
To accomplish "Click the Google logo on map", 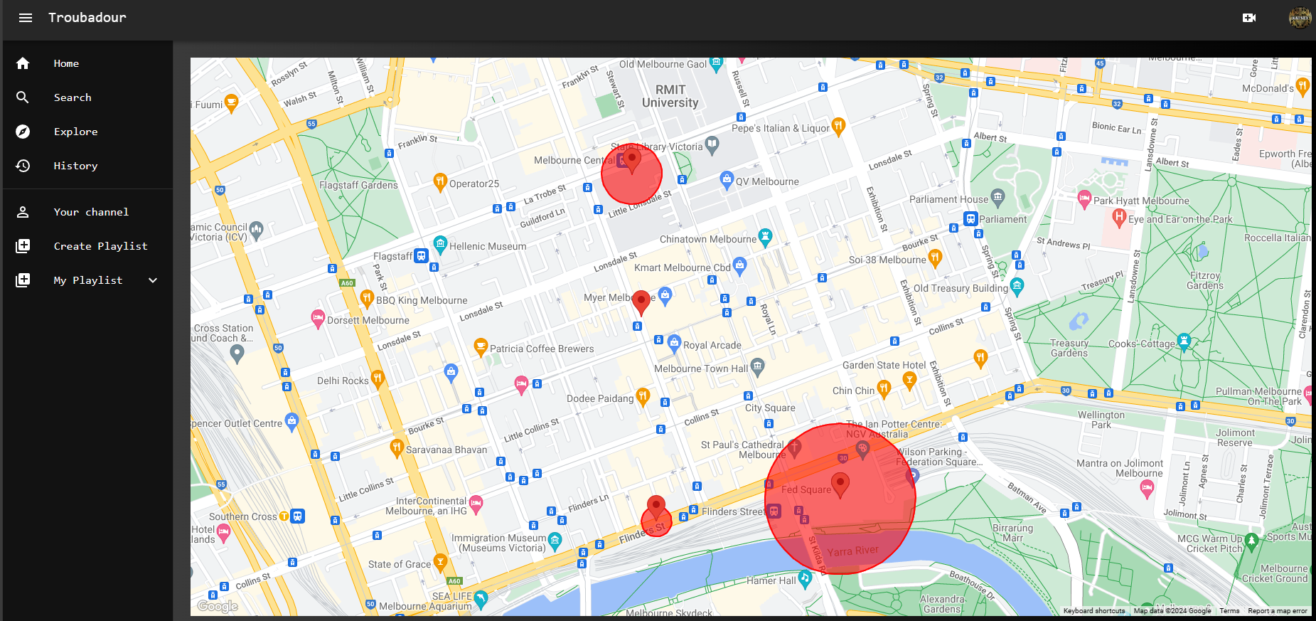I will point(218,606).
